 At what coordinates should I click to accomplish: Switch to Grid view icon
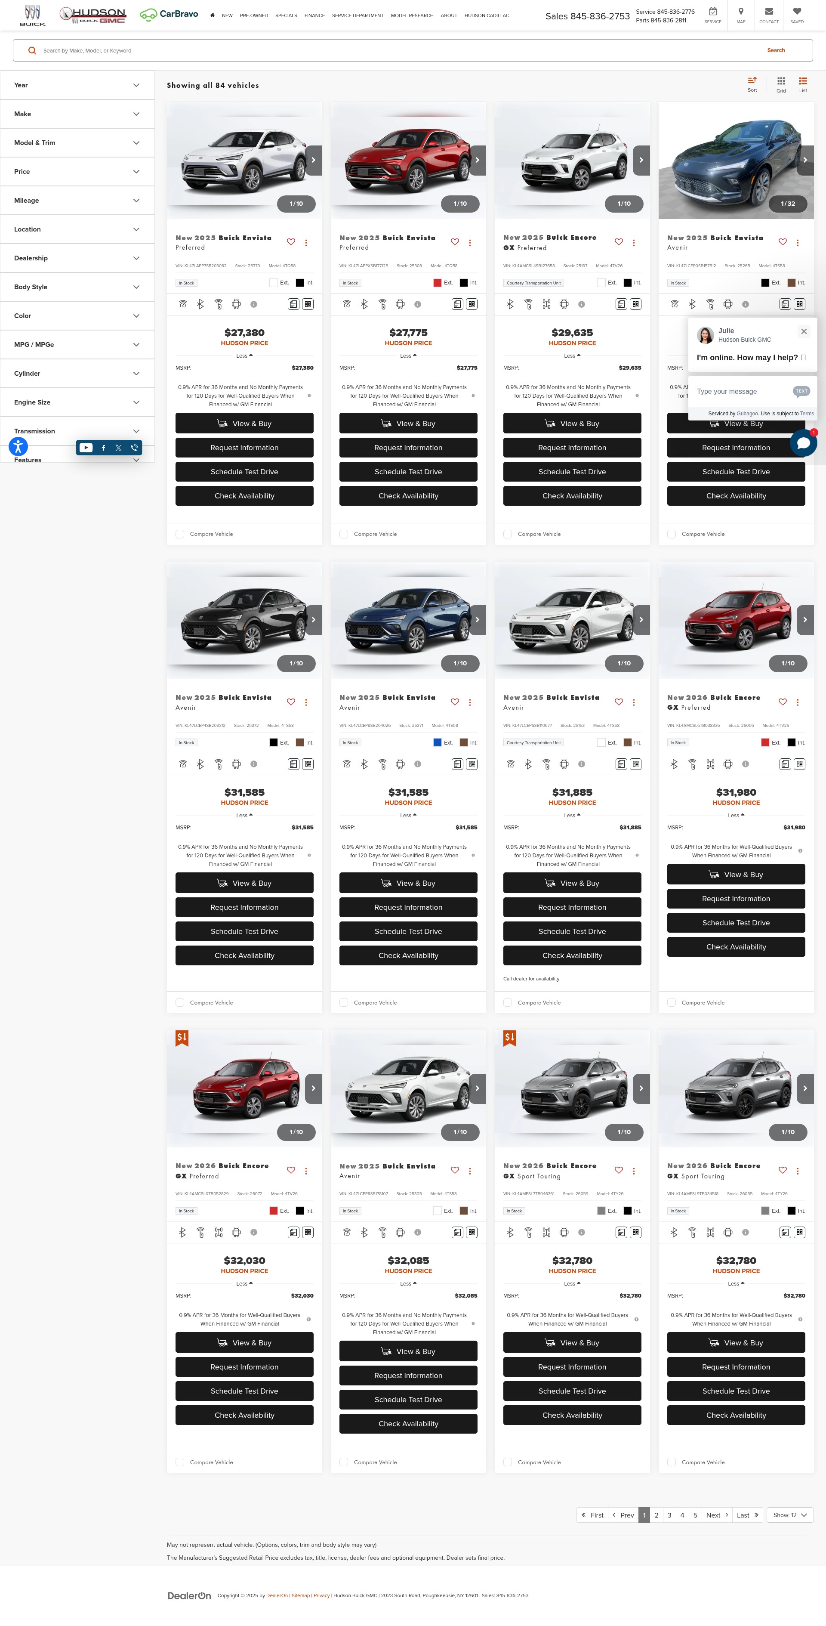pos(781,85)
